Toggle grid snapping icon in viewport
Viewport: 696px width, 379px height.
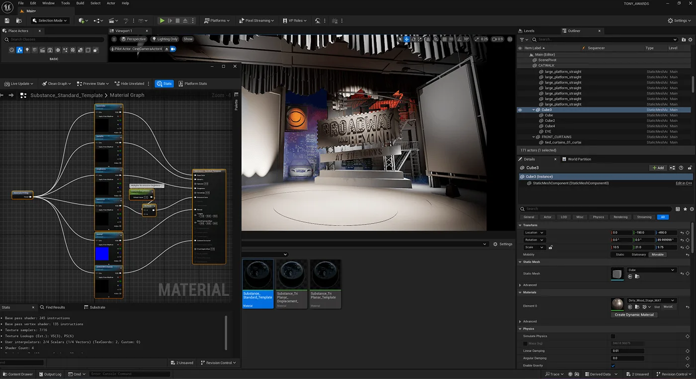click(444, 39)
